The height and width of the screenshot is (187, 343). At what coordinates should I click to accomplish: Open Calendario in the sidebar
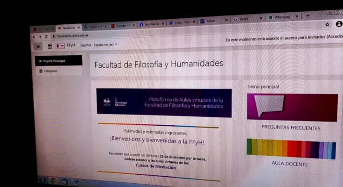[x=51, y=71]
